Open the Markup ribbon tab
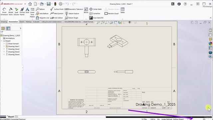Viewport: 213px width, 120px height. click(29, 22)
